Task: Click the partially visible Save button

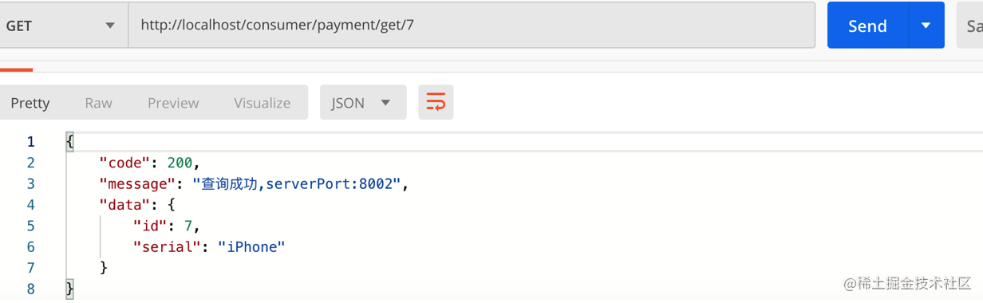Action: pyautogui.click(x=970, y=26)
